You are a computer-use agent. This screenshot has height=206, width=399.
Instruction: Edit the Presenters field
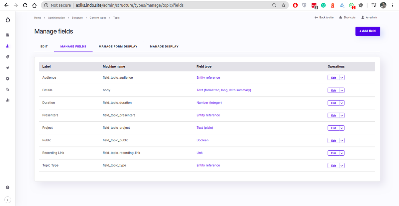point(333,115)
